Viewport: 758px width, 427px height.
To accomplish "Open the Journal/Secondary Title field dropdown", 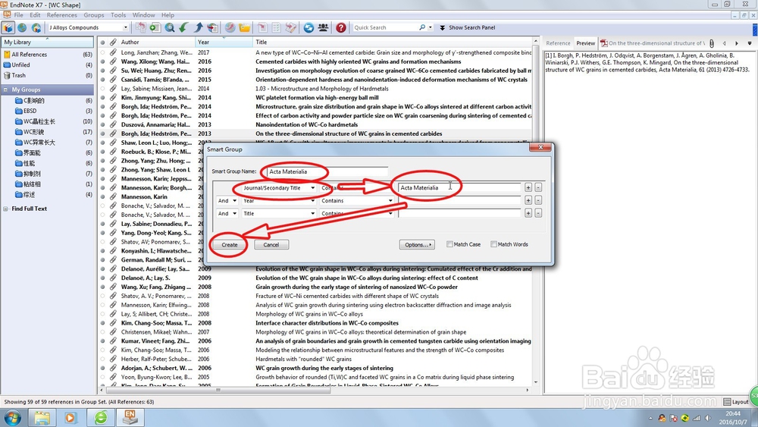I will (312, 187).
